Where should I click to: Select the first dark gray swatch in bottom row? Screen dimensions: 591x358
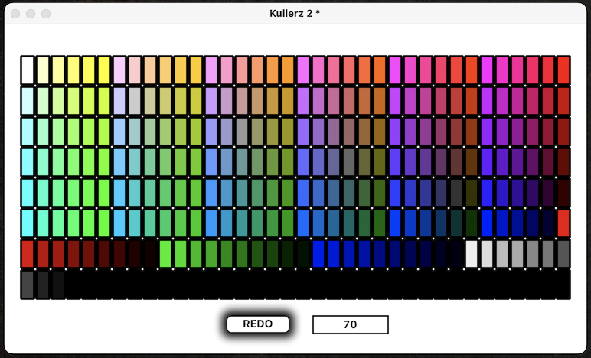(x=28, y=284)
